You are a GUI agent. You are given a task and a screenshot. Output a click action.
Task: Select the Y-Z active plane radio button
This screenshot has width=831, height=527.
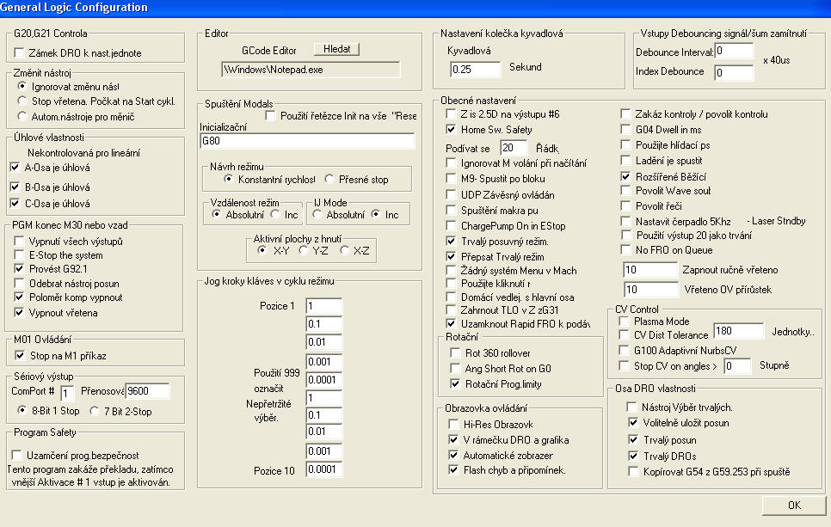click(x=304, y=250)
